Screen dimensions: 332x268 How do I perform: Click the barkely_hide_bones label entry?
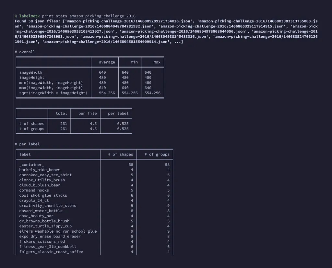(40, 170)
